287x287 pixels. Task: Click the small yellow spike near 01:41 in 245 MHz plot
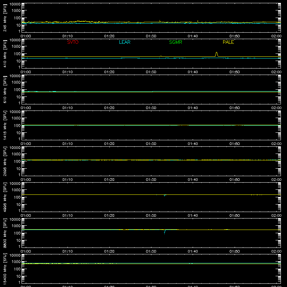click(198, 21)
